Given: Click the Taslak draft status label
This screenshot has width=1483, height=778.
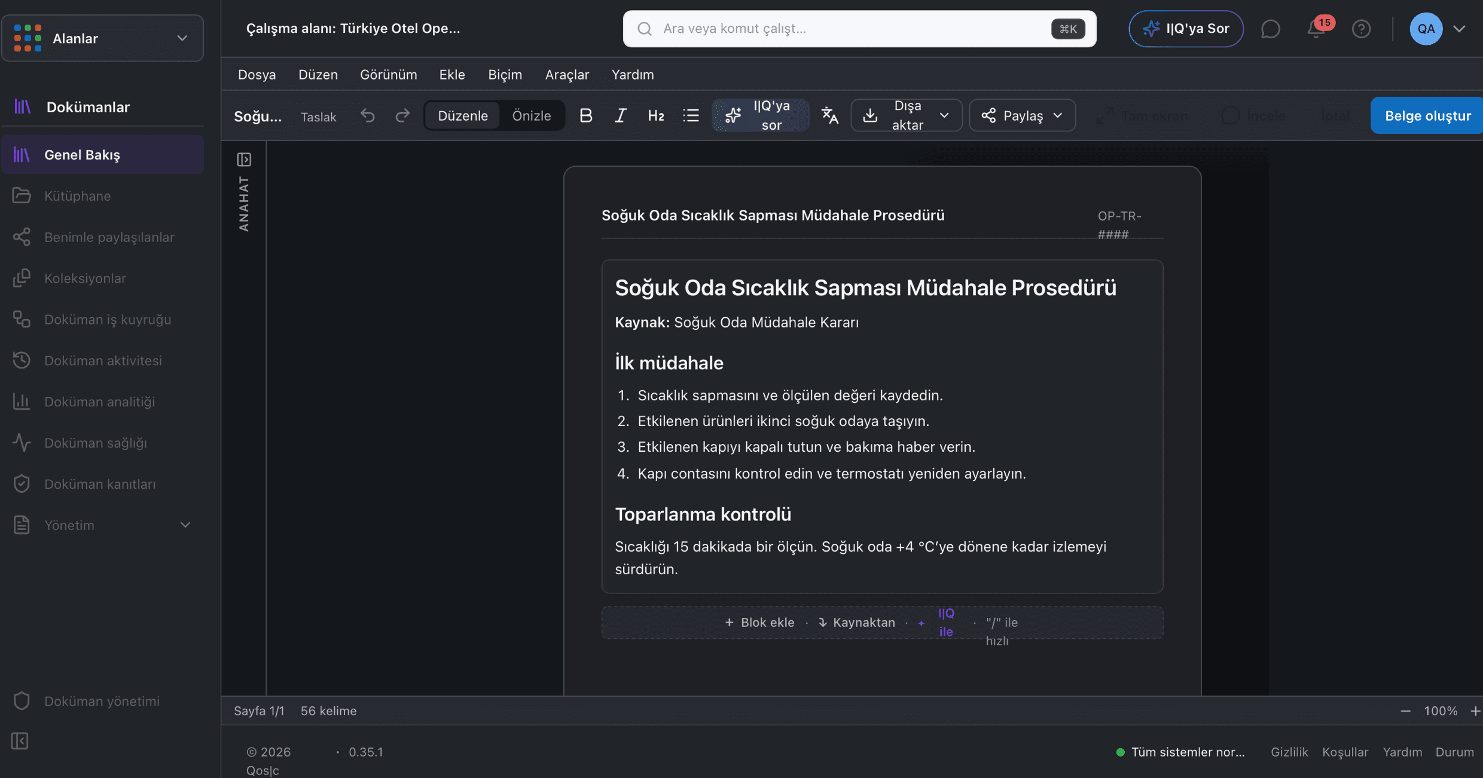Looking at the screenshot, I should click(x=318, y=117).
